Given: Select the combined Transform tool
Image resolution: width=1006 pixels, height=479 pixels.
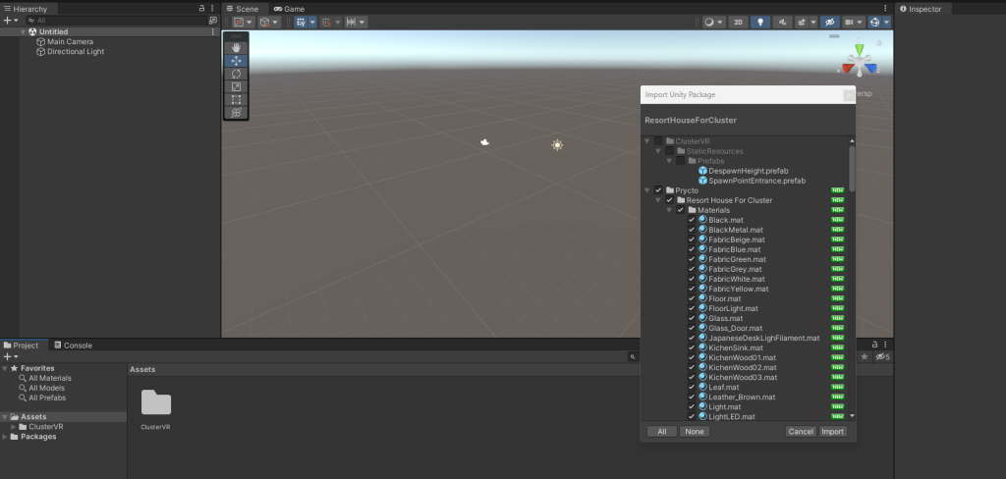Looking at the screenshot, I should pyautogui.click(x=236, y=112).
